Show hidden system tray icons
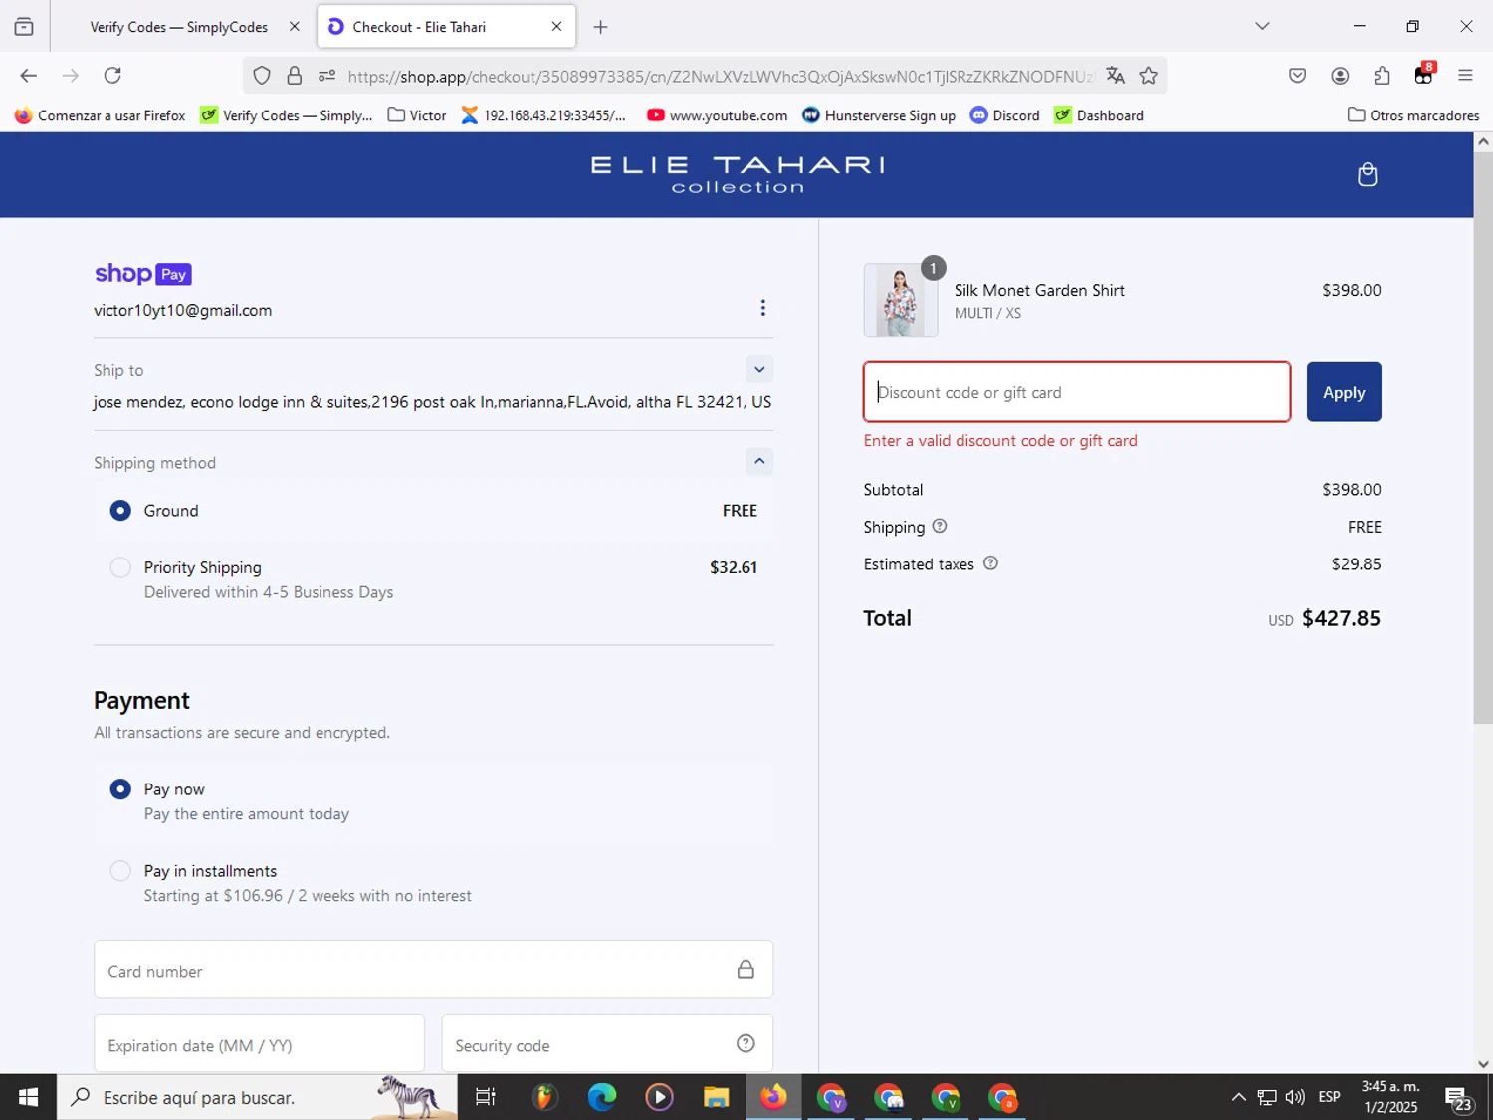Image resolution: width=1493 pixels, height=1120 pixels. [1238, 1097]
